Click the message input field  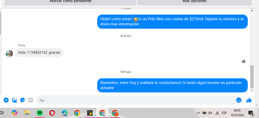[136, 100]
